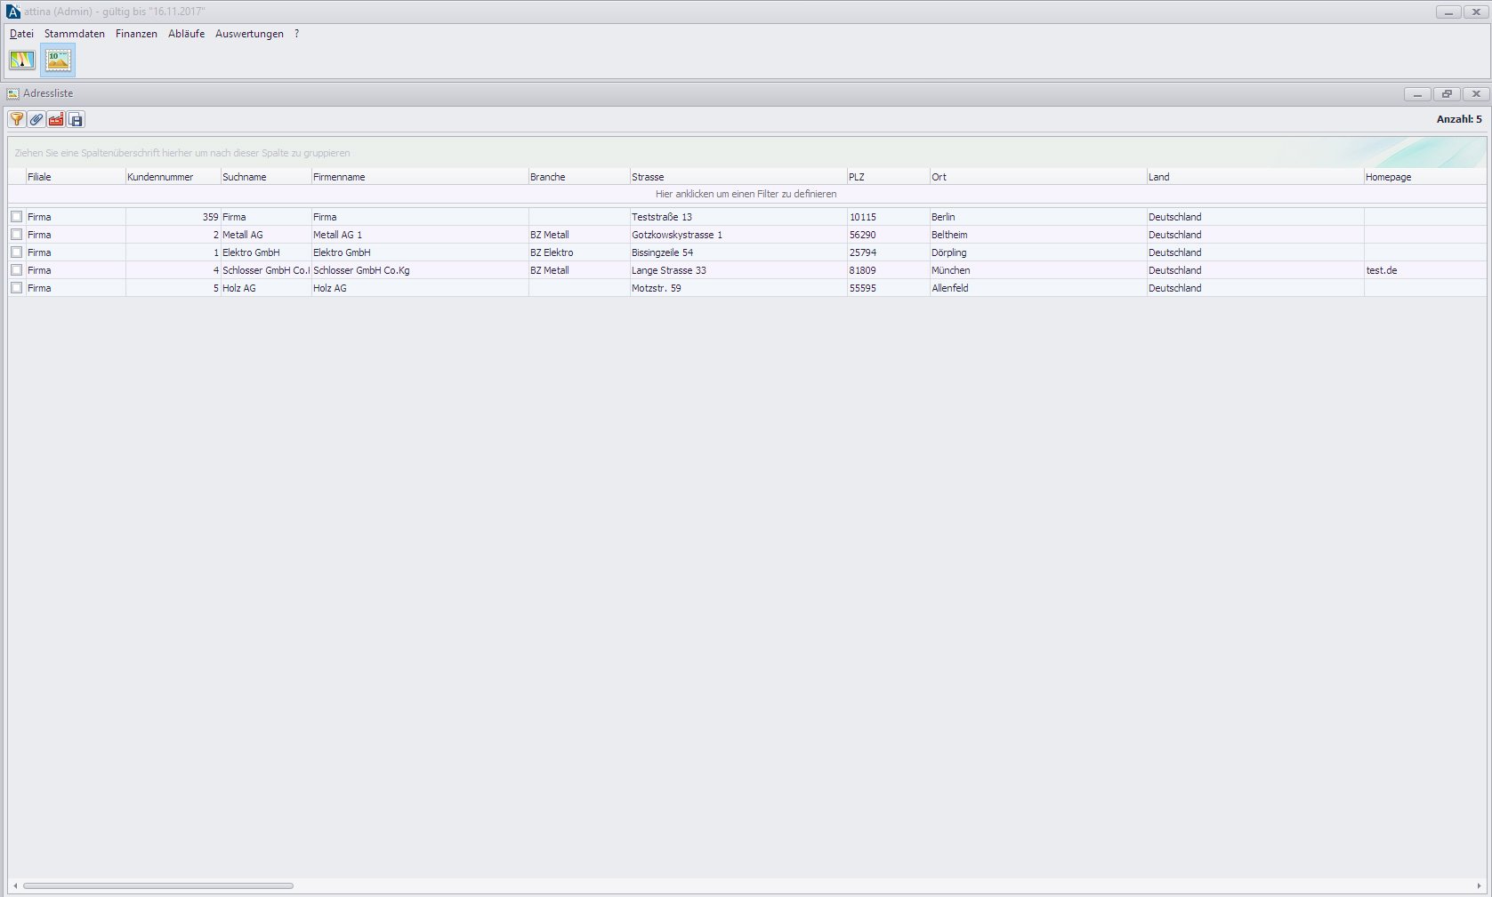
Task: Click the Adressliste panel stamp icon
Action: [x=13, y=93]
